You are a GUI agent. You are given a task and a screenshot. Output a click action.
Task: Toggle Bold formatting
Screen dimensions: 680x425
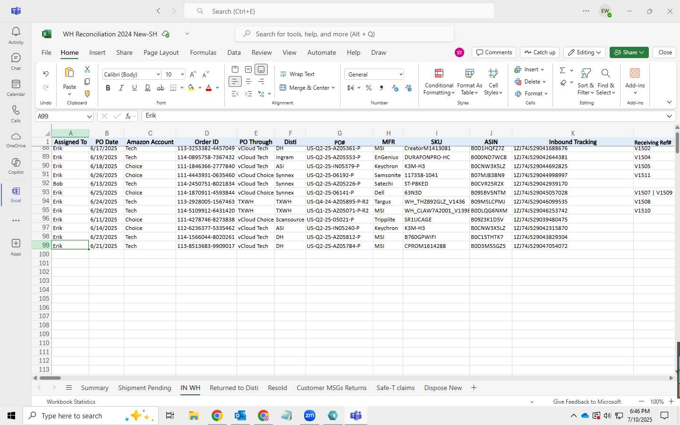tap(108, 88)
